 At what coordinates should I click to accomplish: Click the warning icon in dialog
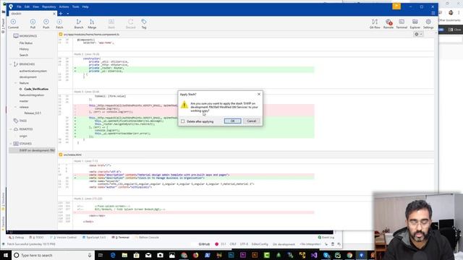point(184,105)
